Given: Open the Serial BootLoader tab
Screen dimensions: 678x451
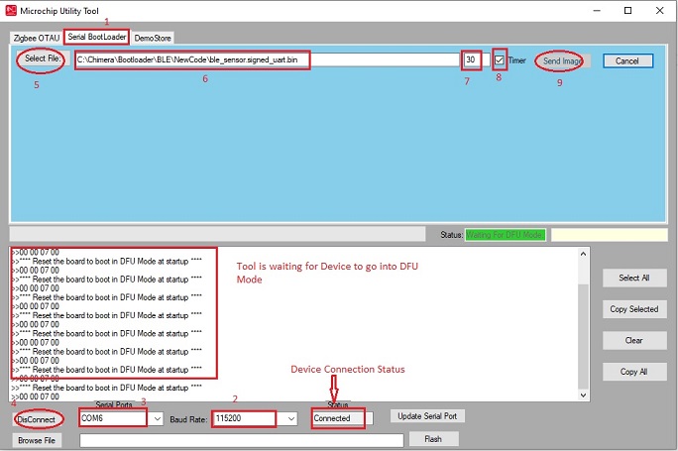Looking at the screenshot, I should point(97,37).
